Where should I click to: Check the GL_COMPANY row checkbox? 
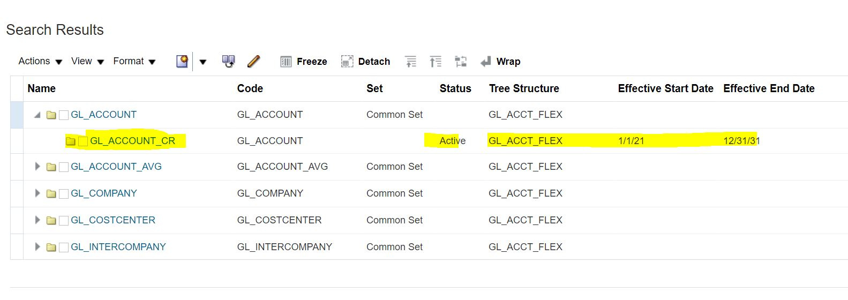coord(64,194)
